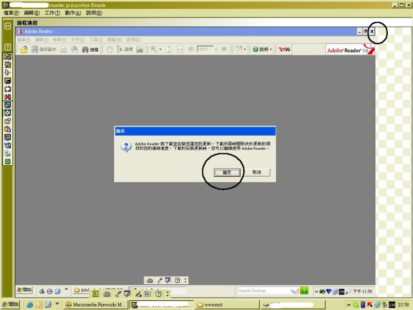
Task: Click the Fit Width page icon
Action: (x=180, y=49)
